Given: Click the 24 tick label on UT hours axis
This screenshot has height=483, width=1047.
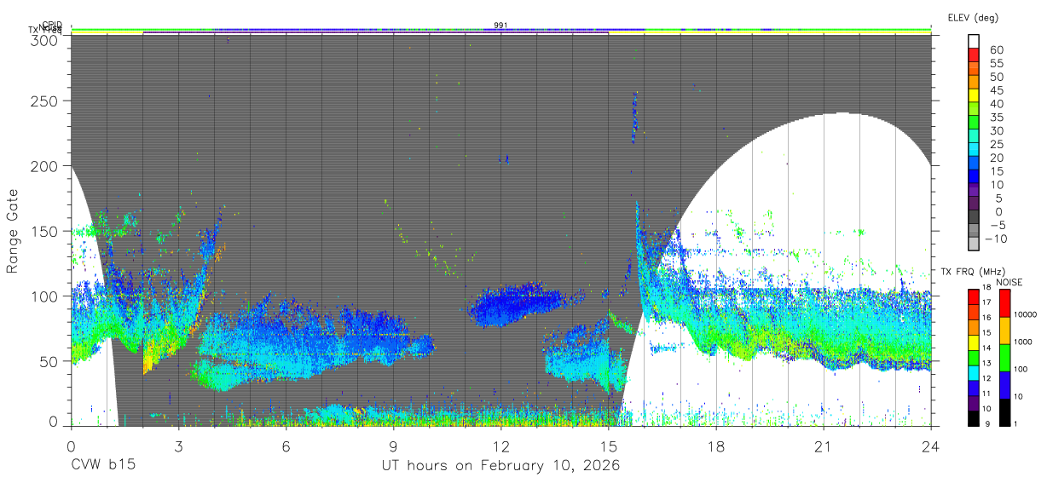Looking at the screenshot, I should point(930,446).
